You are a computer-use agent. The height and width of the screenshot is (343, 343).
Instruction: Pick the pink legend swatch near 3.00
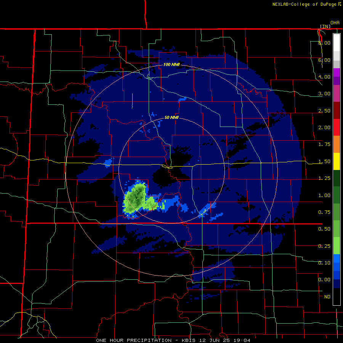point(337,93)
